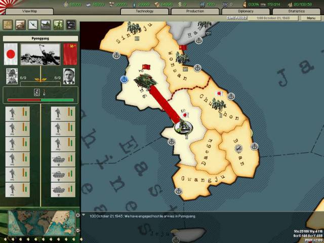This screenshot has width=324, height=243.
Task: Toggle the dark screen map mode icon
Action: coord(71,24)
